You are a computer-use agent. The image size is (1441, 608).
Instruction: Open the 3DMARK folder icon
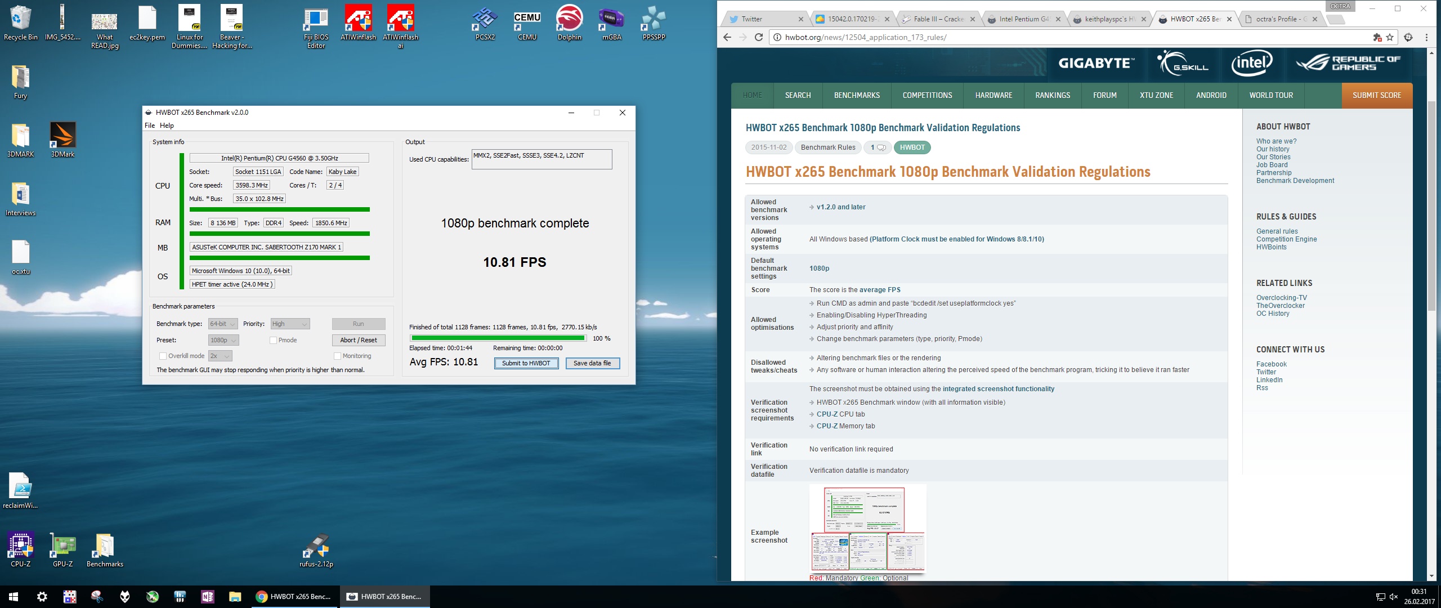pos(20,140)
